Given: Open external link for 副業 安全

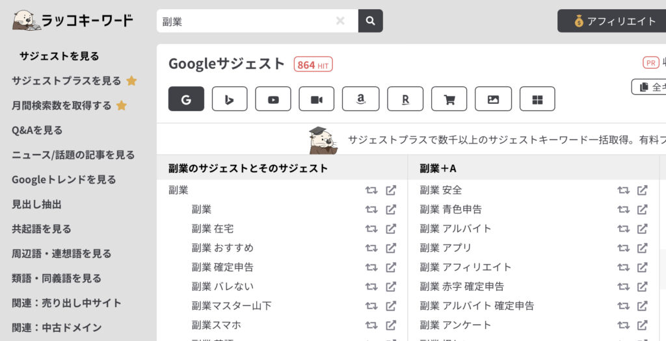Looking at the screenshot, I should (x=643, y=190).
